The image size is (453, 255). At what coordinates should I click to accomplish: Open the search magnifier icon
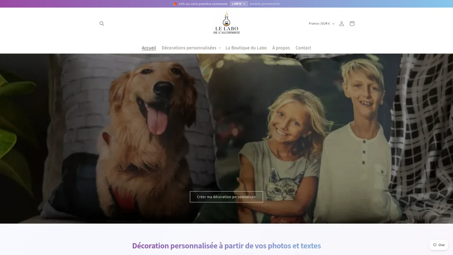102,24
